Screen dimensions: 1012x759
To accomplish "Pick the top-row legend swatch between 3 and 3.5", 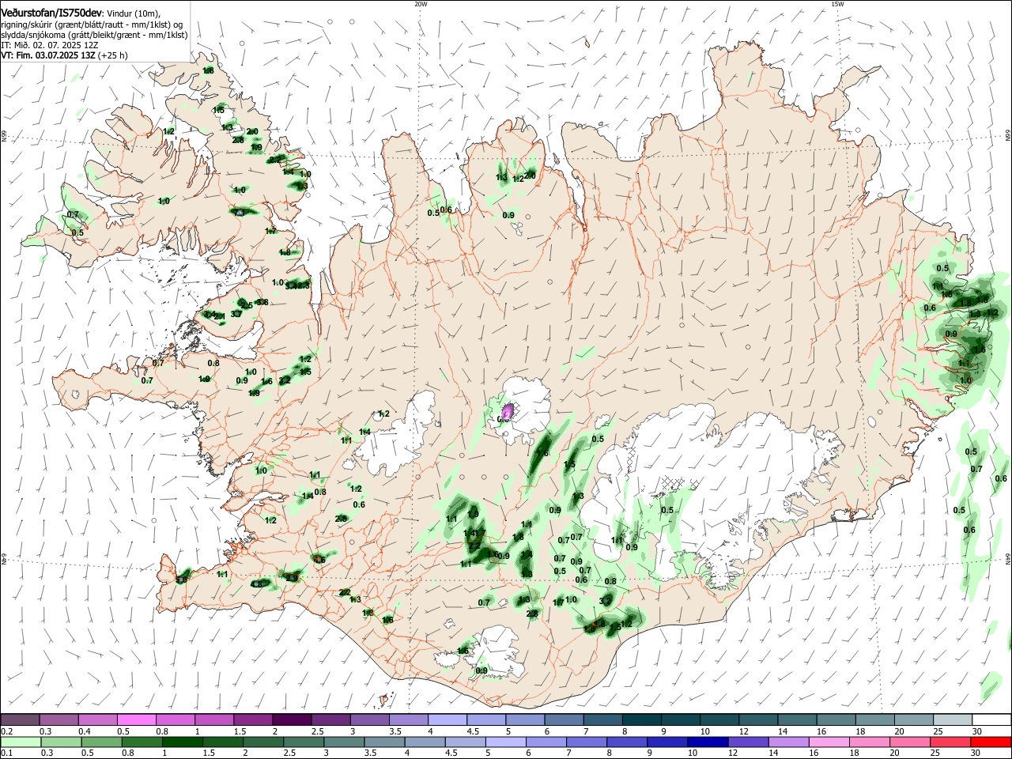I will coord(370,719).
